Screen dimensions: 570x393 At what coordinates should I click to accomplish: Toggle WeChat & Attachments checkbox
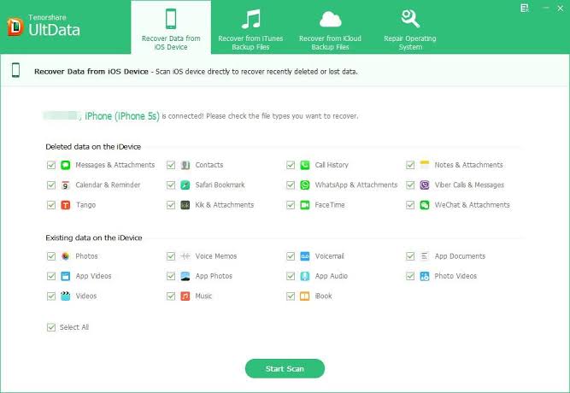tap(410, 205)
